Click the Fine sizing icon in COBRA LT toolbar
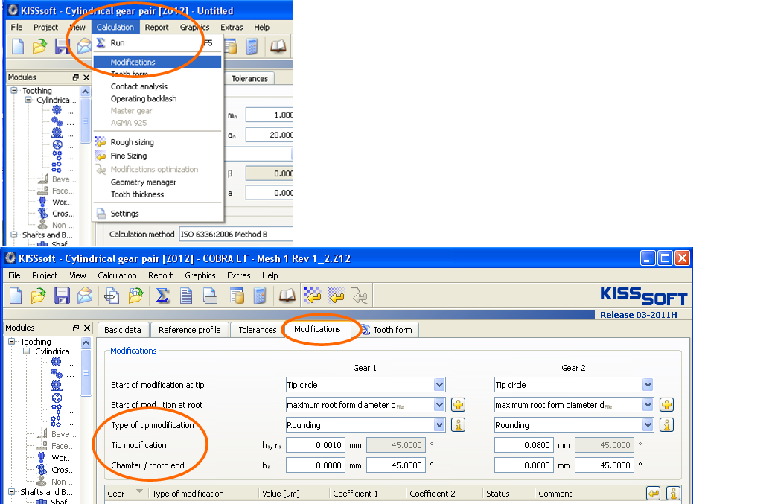The image size is (775, 504). (336, 296)
